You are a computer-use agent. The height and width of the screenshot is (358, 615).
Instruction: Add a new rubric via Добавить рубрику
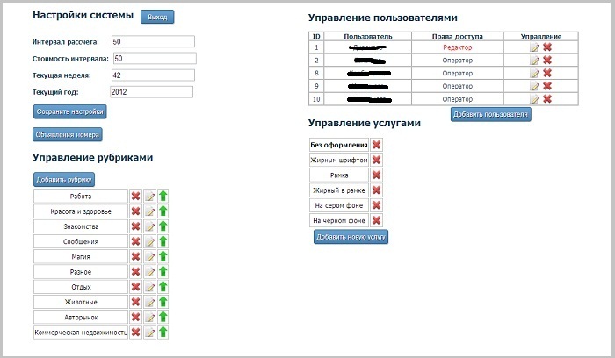[x=64, y=179]
